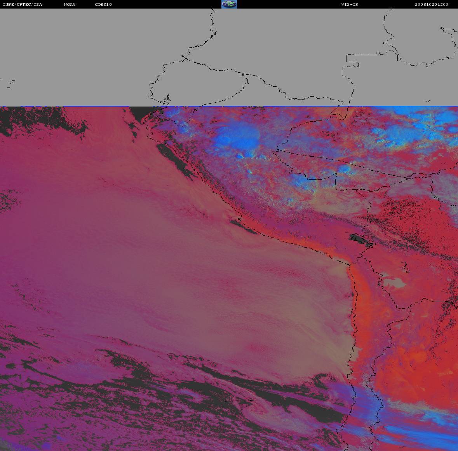The image size is (458, 451).
Task: Select the INPE/CPTEC/DSA header label
Action: point(23,4)
